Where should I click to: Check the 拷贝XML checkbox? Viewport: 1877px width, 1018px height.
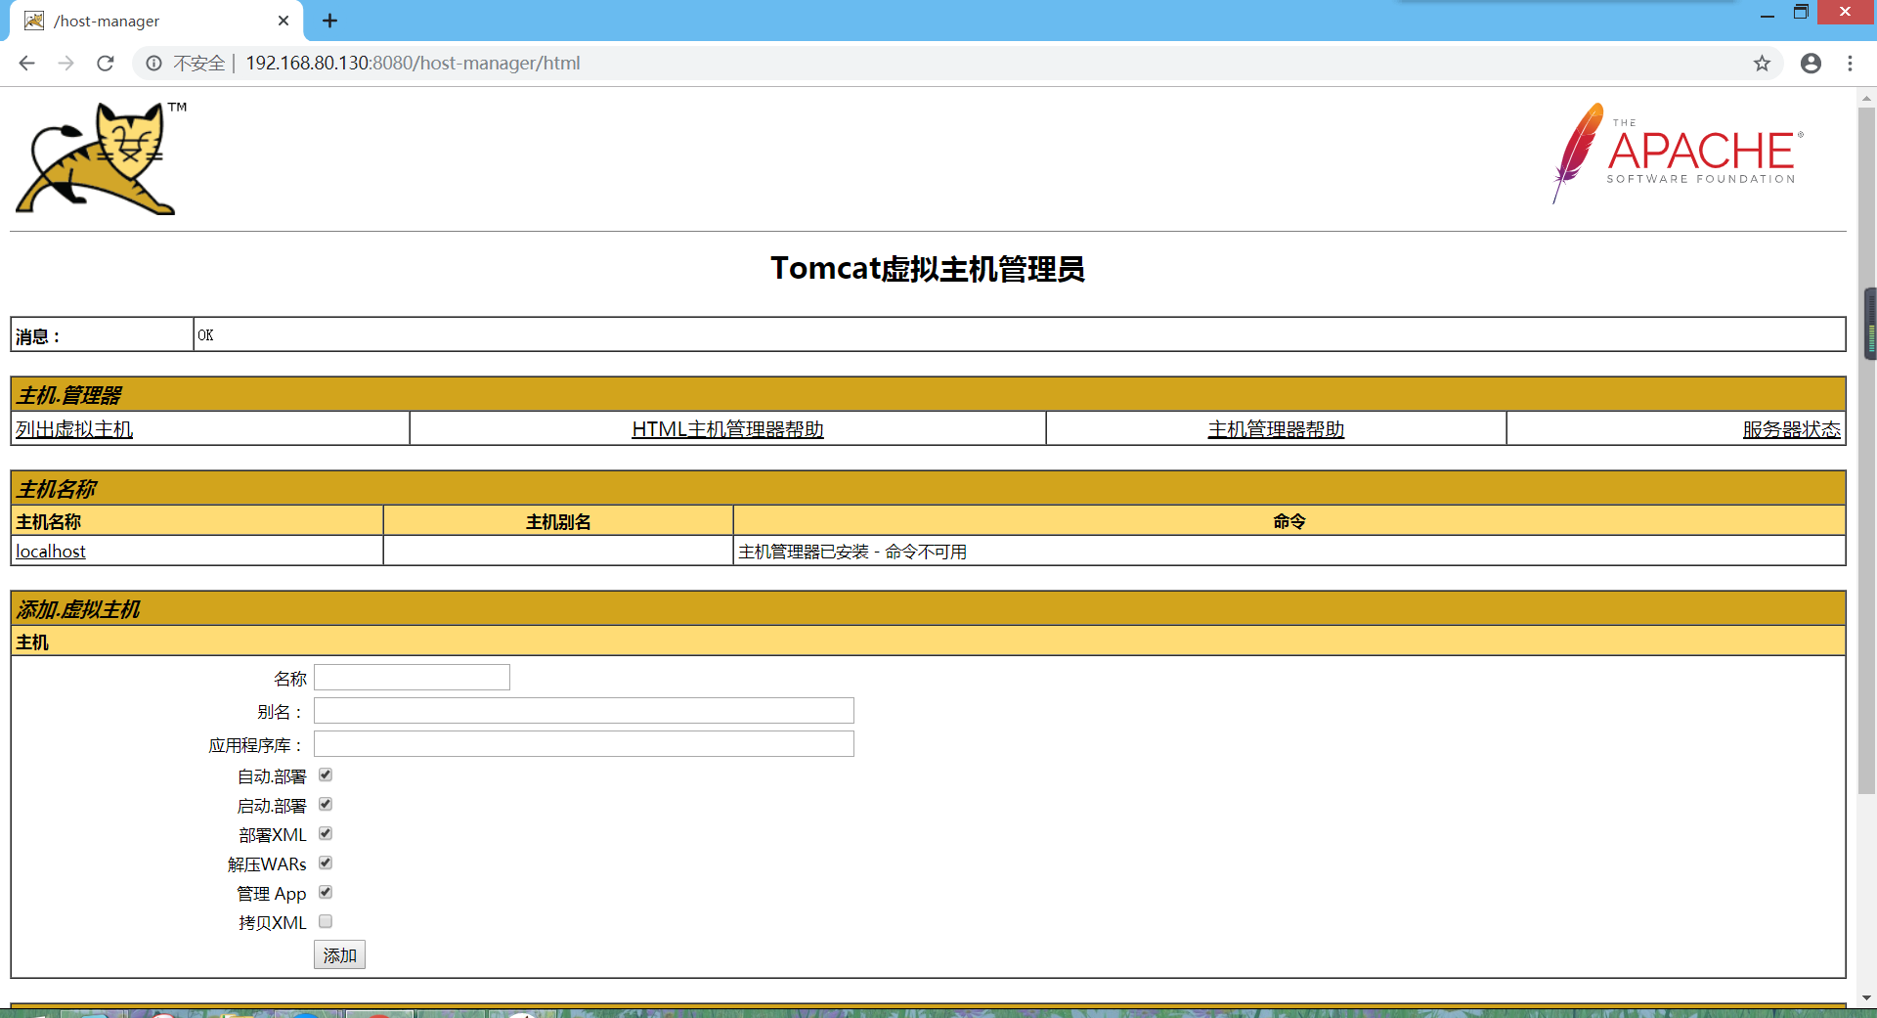click(x=326, y=921)
